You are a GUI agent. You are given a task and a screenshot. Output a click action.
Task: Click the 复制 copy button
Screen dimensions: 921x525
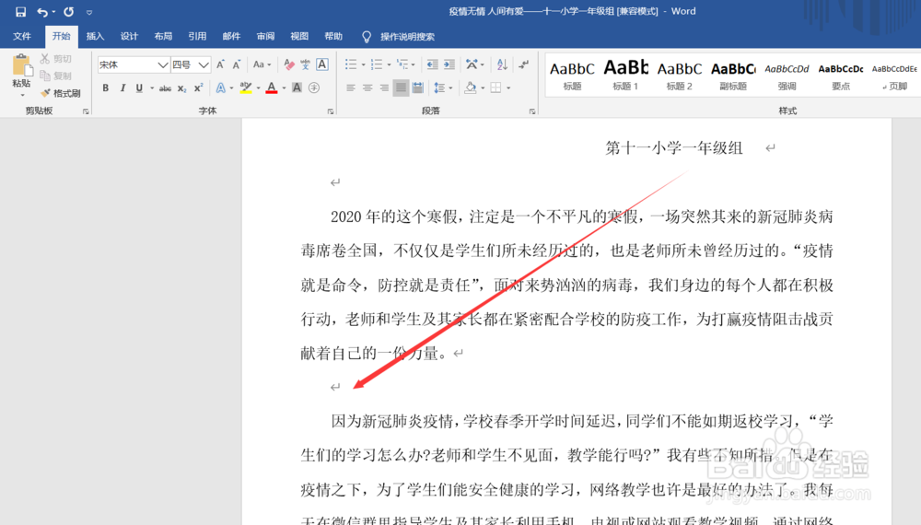pyautogui.click(x=56, y=76)
